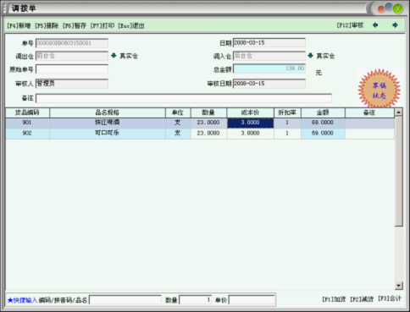The width and height of the screenshot is (410, 312).
Task: Click [F12]审核 to audit the document
Action: (350, 25)
